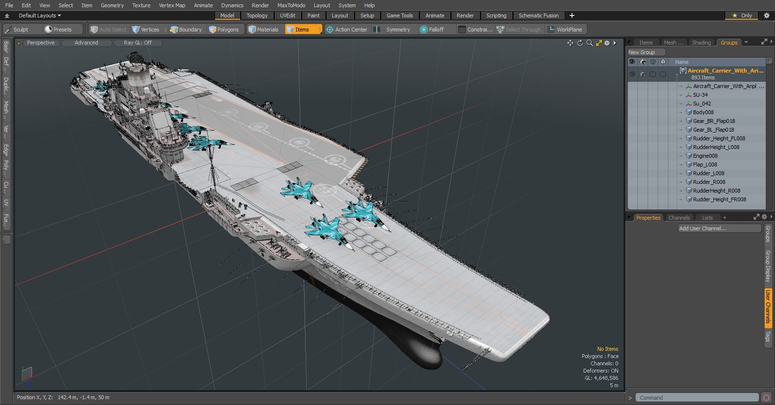Click the home icon left of Default Layouts
Image resolution: width=775 pixels, height=405 pixels.
pyautogui.click(x=7, y=15)
